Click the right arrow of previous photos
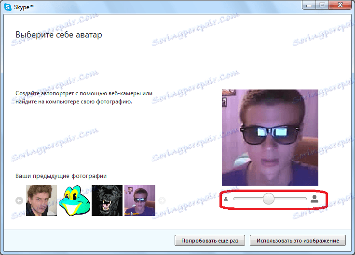Viewport: 355px width, 255px height. 162,201
